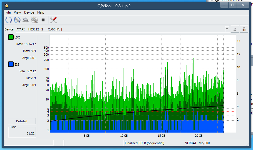Open the File menu

click(x=8, y=12)
